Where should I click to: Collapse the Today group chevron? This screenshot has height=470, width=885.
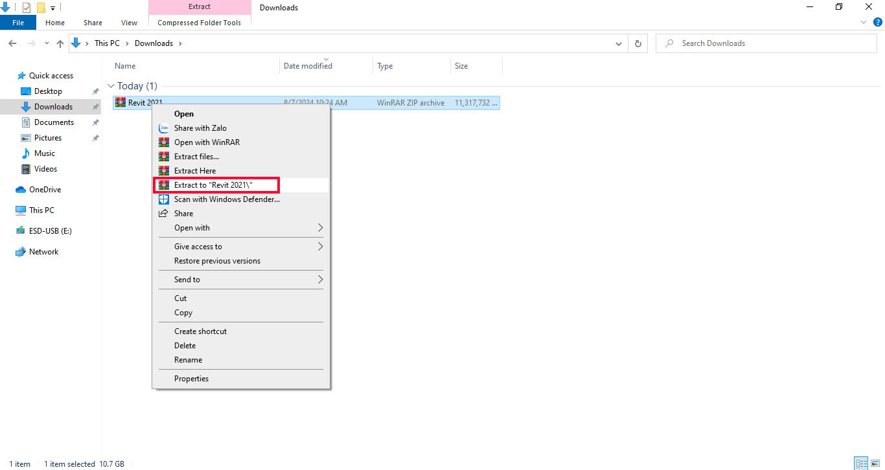(x=111, y=86)
